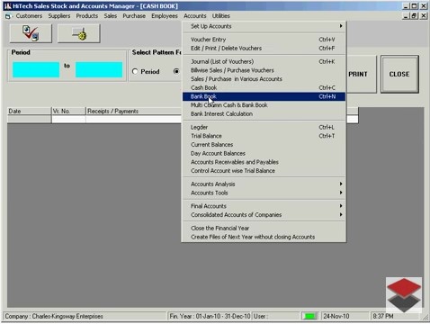Click the PRINT button
Image resolution: width=430 pixels, height=324 pixels.
361,74
